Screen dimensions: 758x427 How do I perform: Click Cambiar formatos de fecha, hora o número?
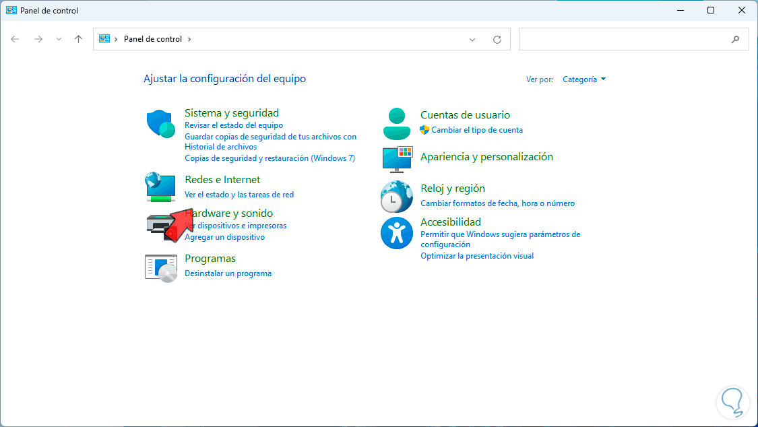(497, 203)
